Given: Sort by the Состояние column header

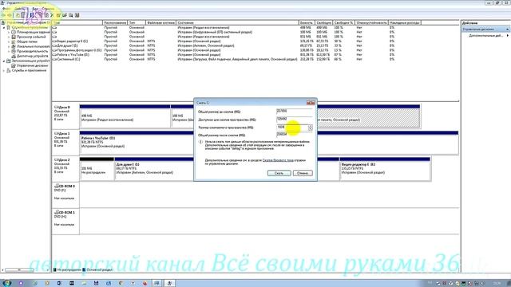Looking at the screenshot, I should click(237, 23).
